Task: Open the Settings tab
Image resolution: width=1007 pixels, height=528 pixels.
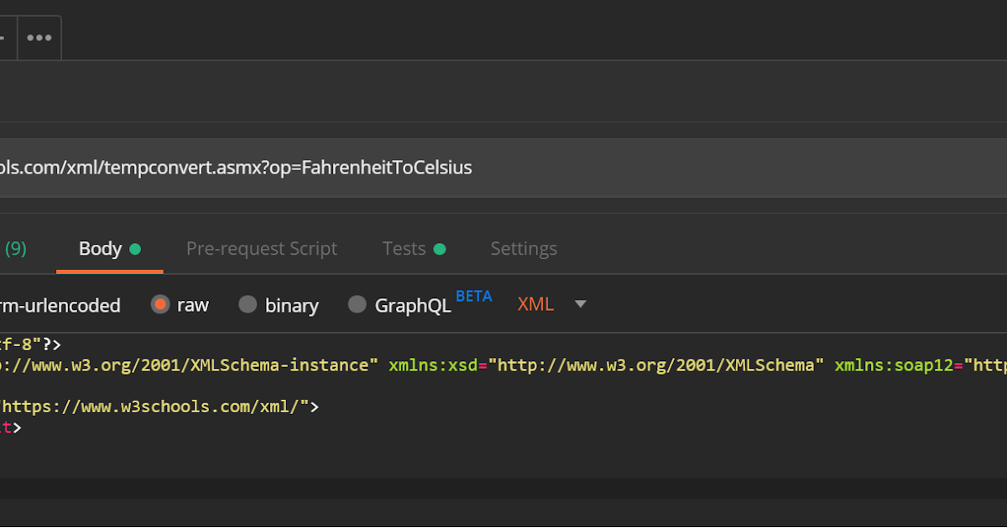Action: (524, 248)
